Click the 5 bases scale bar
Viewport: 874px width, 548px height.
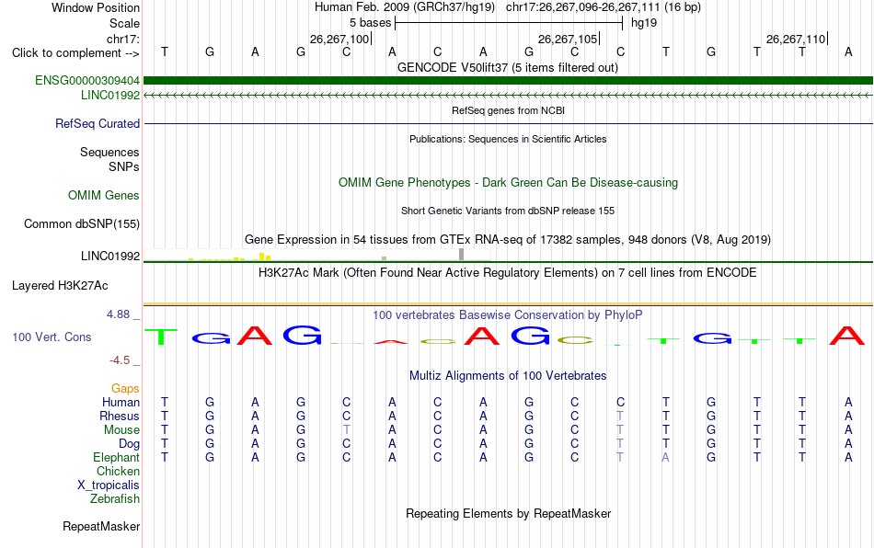coord(509,23)
